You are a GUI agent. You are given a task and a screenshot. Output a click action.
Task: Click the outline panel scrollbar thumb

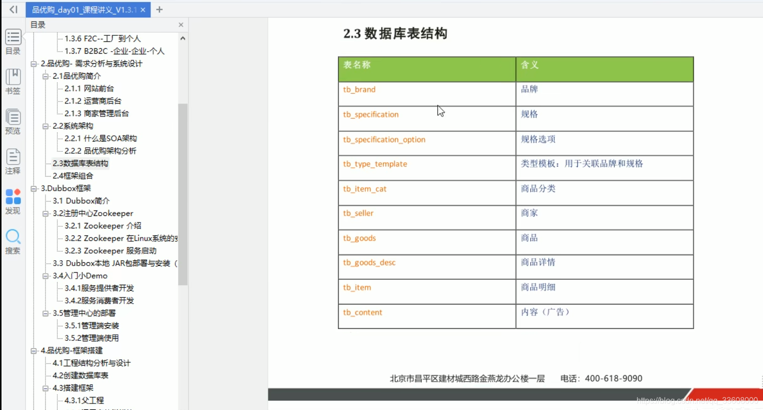coord(183,194)
